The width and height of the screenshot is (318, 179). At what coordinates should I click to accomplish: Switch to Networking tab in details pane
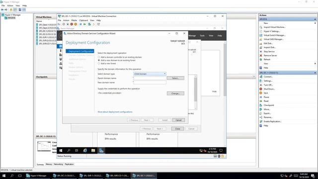[x=59, y=165]
